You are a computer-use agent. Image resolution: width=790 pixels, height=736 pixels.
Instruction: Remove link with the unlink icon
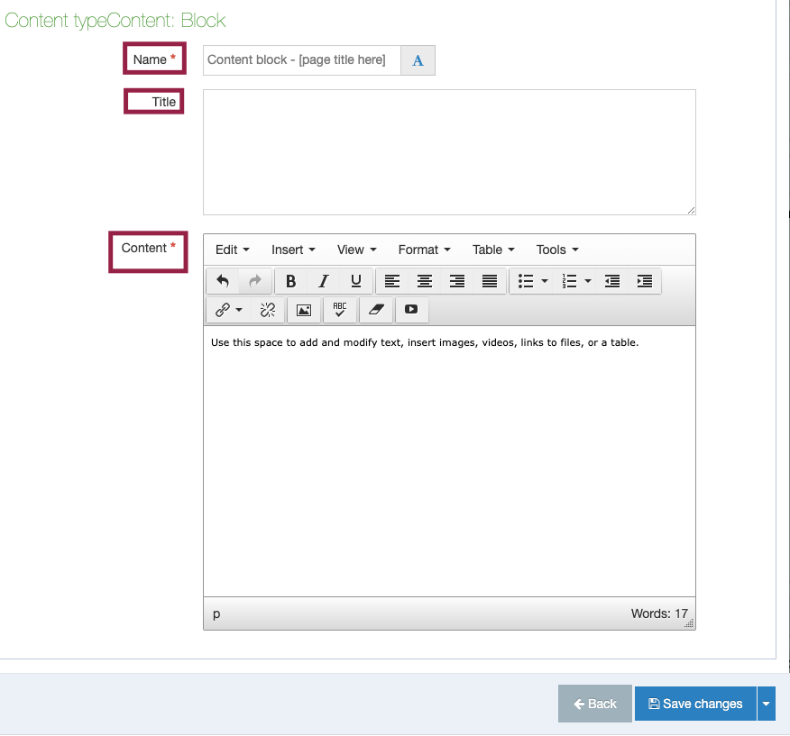[x=268, y=310]
